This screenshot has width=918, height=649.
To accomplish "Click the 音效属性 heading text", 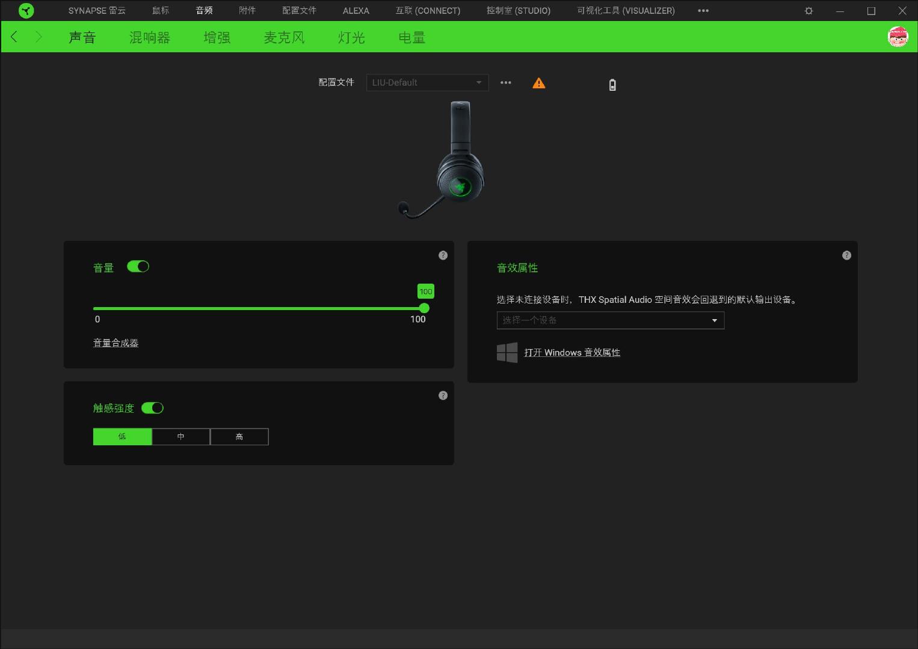I will point(517,268).
